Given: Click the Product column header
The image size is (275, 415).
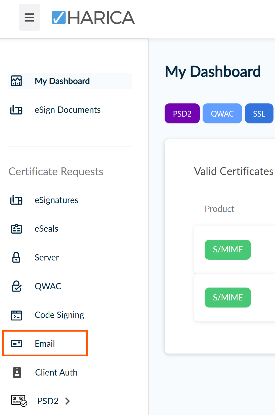Looking at the screenshot, I should [219, 209].
